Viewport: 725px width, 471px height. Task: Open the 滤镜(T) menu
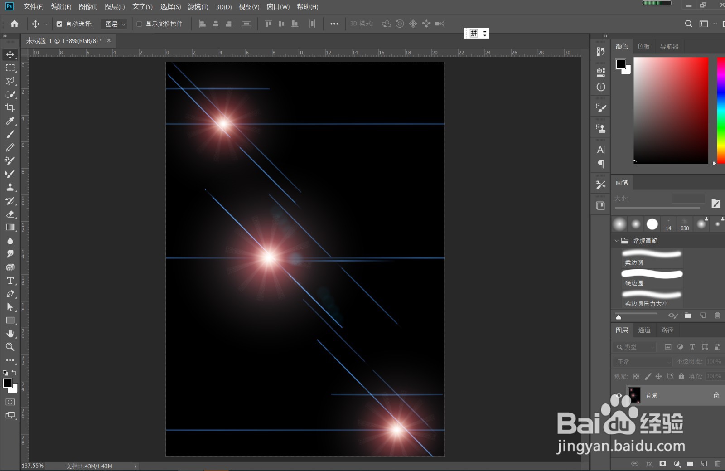198,7
